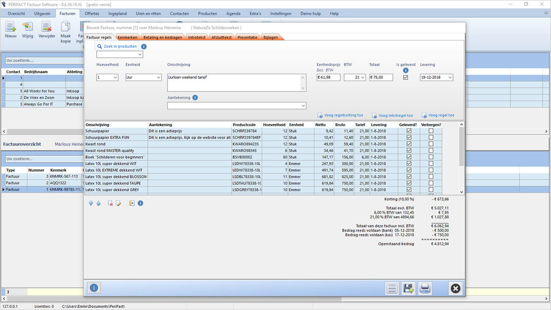Click the magnifier Zoek in producten icon

click(99, 46)
